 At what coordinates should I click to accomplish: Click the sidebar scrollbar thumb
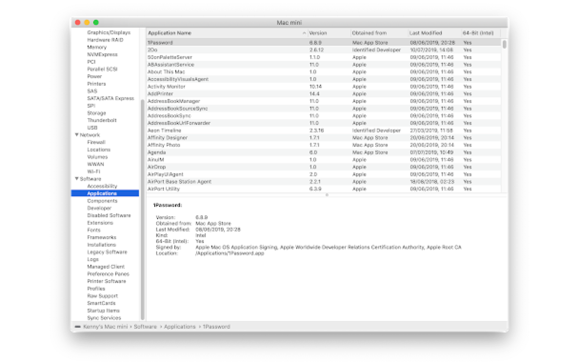[142, 210]
